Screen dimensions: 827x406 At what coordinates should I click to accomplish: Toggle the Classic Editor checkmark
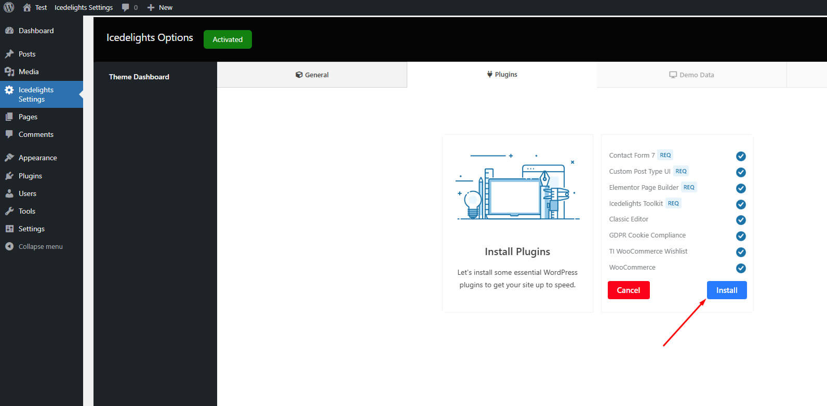tap(741, 220)
